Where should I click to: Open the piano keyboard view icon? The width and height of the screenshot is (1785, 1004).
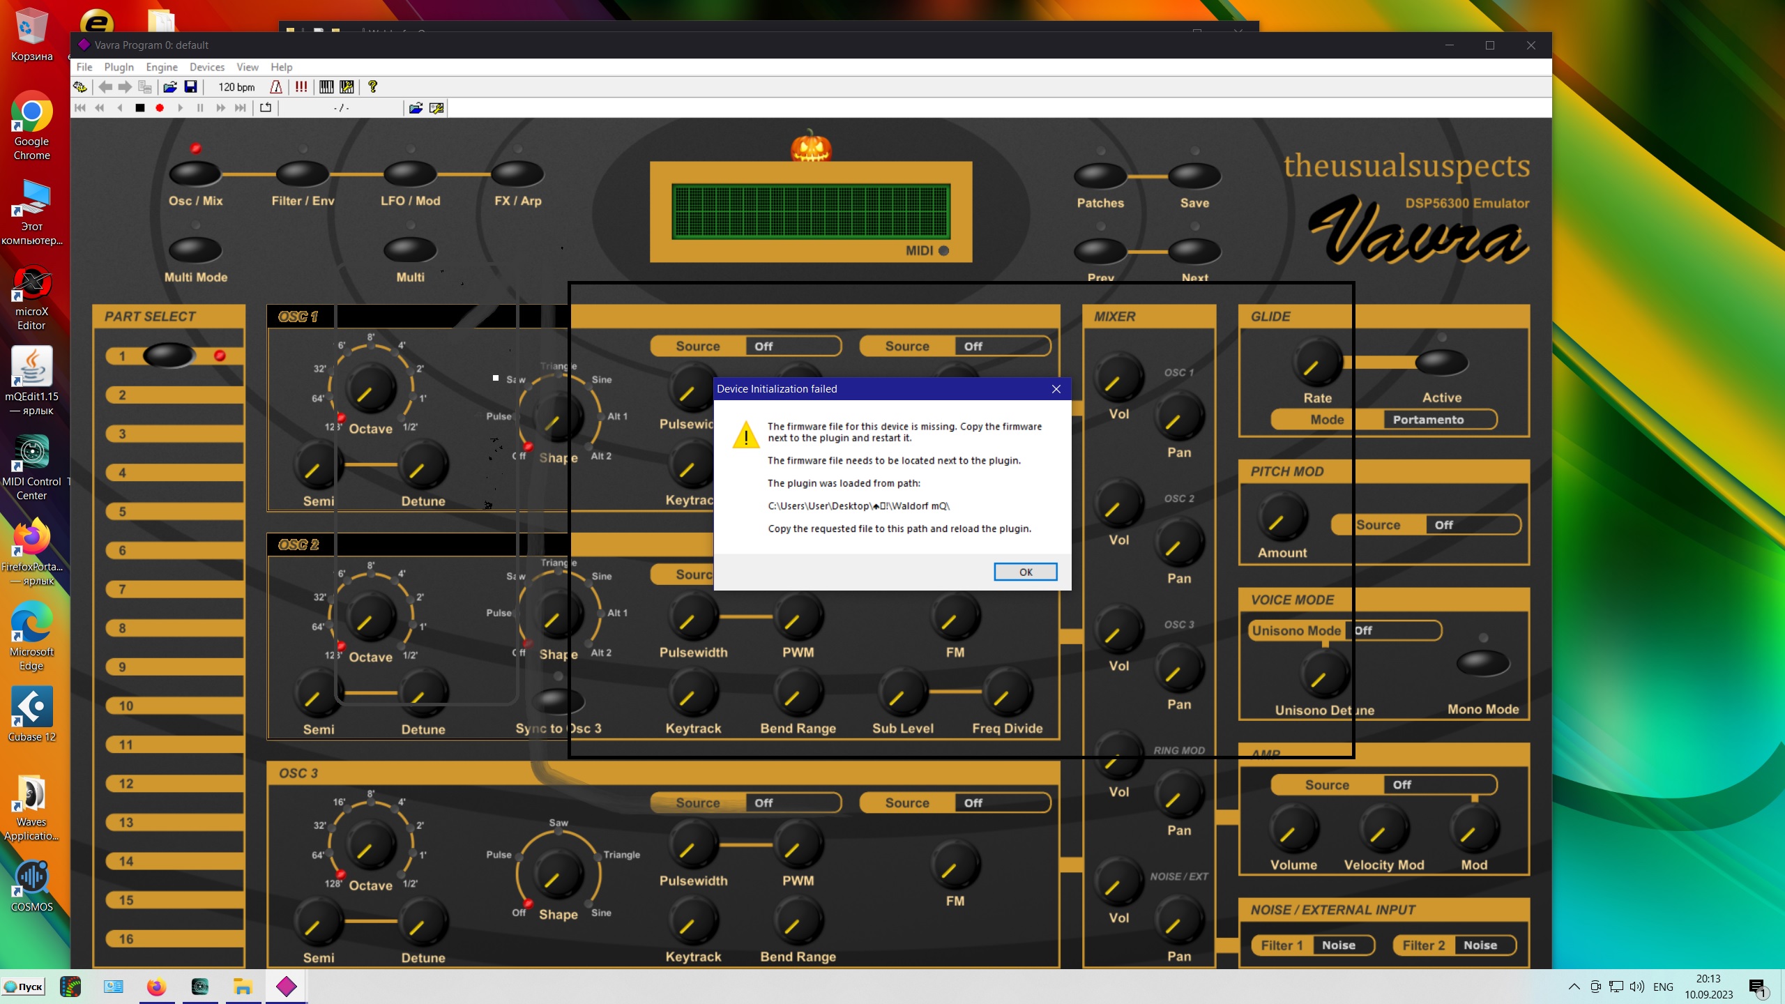[326, 87]
